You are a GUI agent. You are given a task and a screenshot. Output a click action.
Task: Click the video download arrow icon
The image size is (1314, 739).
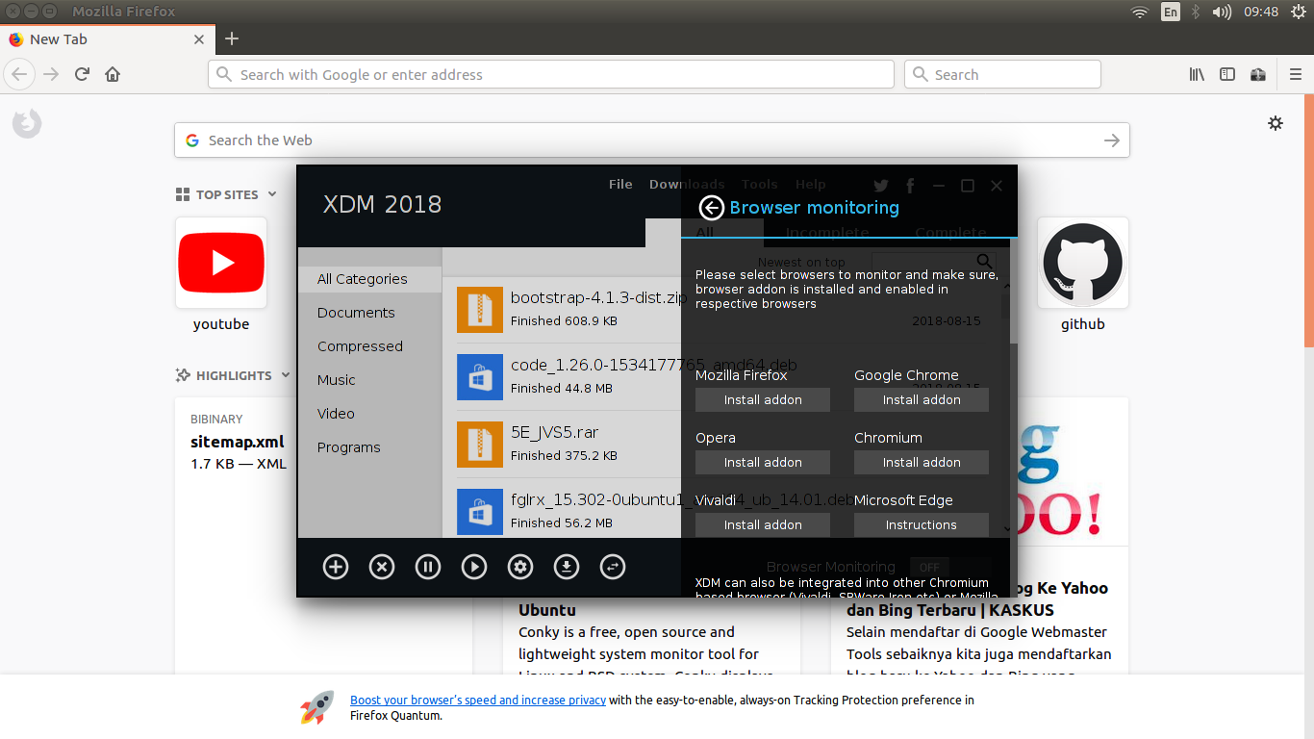point(567,567)
